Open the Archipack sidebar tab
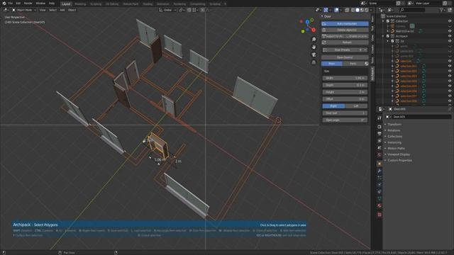The image size is (454, 255). tap(372, 74)
